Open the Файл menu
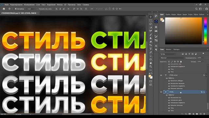The height and width of the screenshot is (118, 209). [x=7, y=5]
